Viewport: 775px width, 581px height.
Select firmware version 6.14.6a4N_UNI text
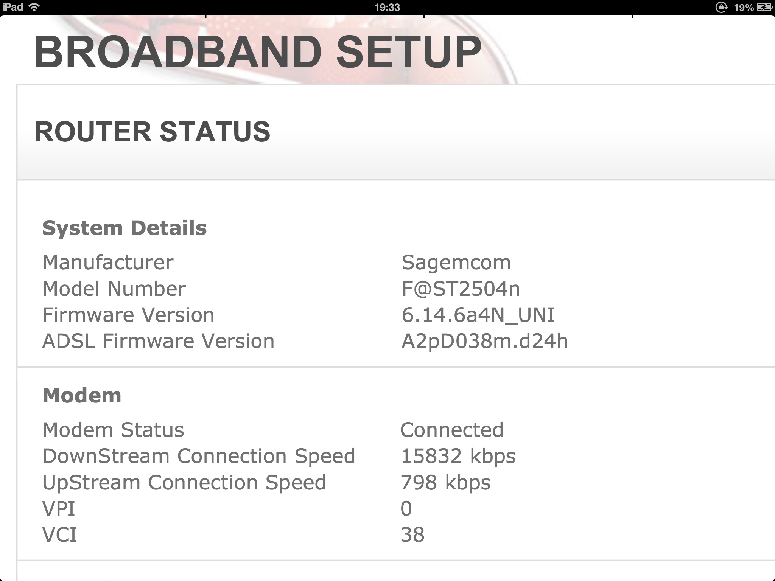pyautogui.click(x=478, y=315)
